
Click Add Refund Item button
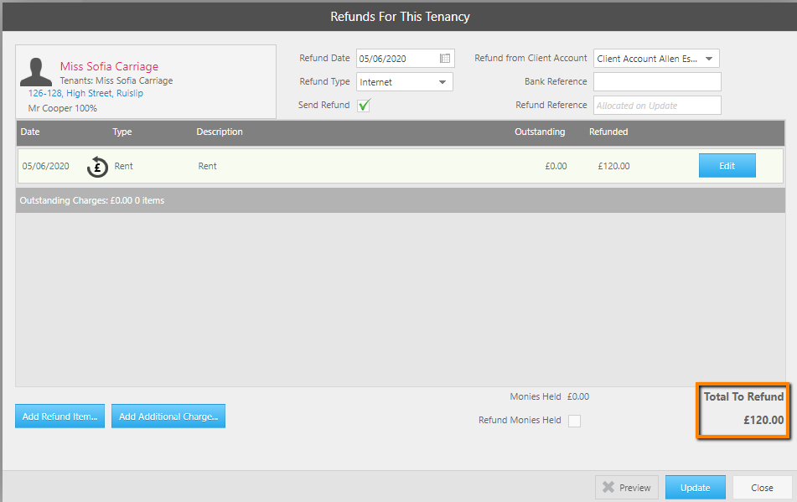pos(60,417)
